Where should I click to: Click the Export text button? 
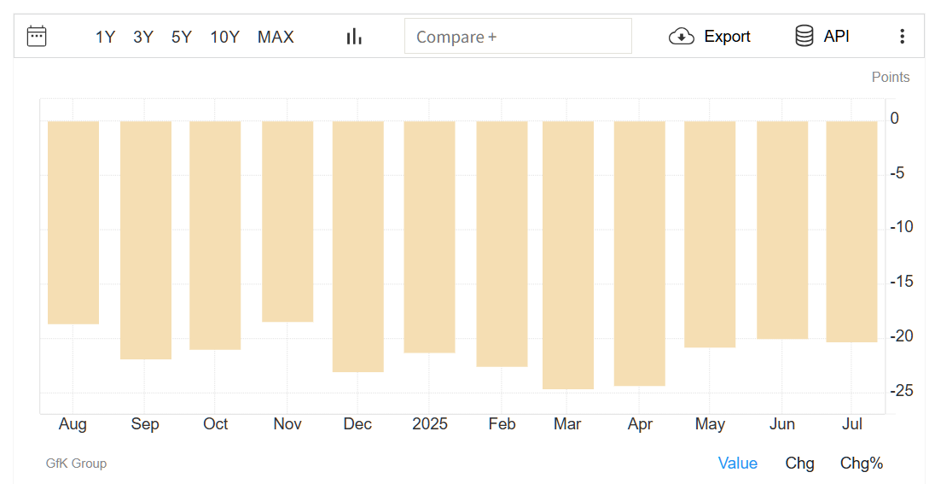click(x=727, y=37)
